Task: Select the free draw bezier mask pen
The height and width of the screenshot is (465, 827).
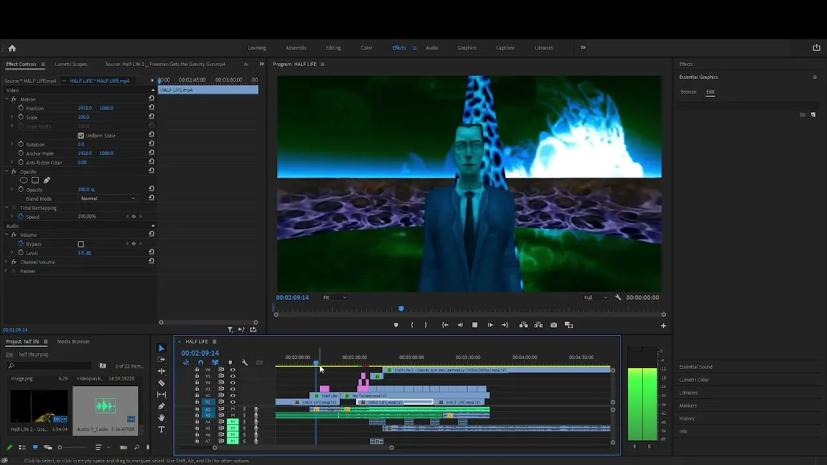Action: click(47, 180)
